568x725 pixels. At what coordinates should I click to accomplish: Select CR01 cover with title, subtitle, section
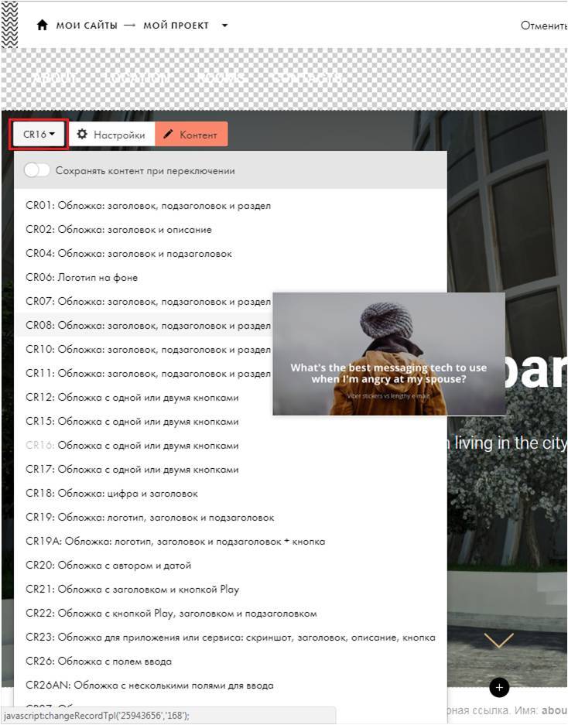(x=148, y=206)
